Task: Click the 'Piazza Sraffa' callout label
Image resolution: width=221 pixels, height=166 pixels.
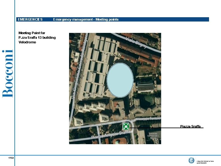Action: point(190,126)
